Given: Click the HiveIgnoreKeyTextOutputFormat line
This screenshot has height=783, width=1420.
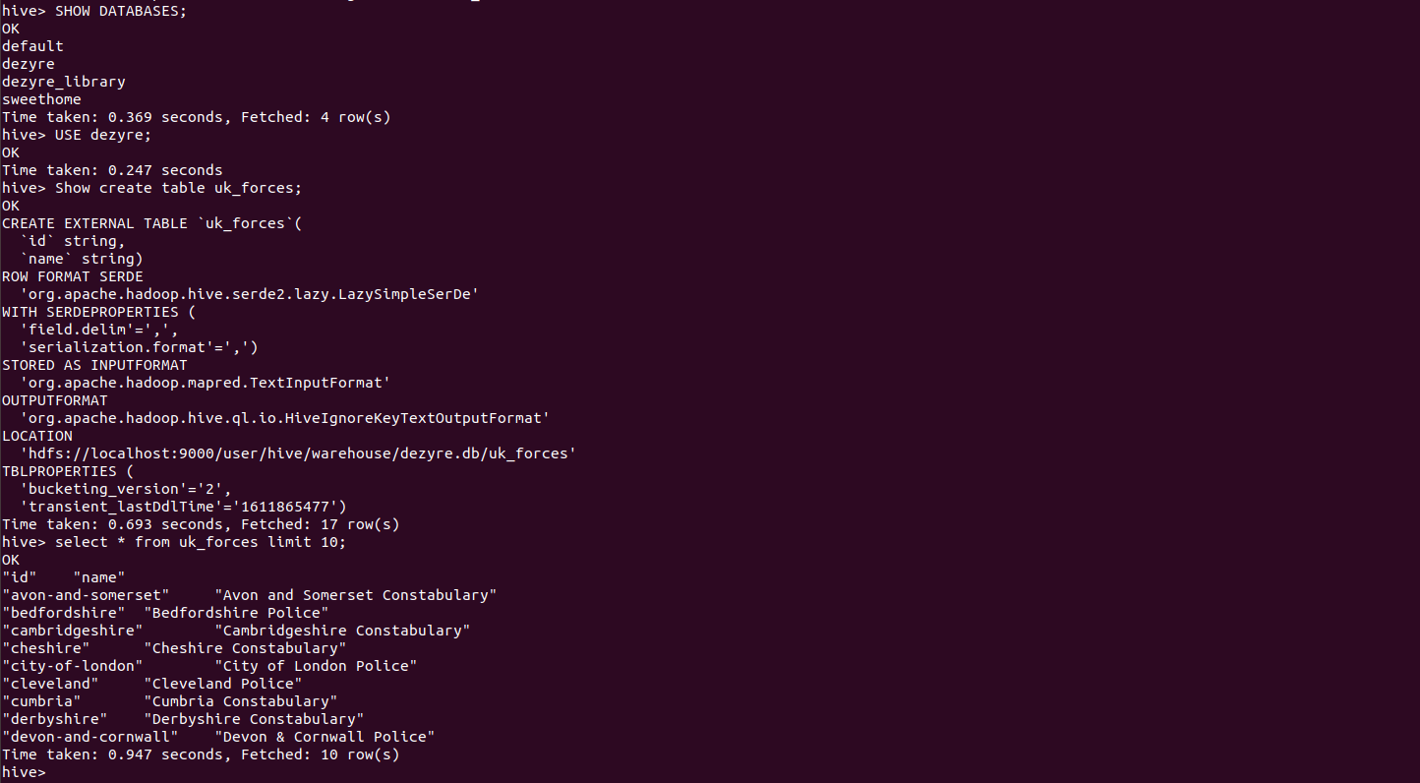Looking at the screenshot, I should click(x=284, y=418).
